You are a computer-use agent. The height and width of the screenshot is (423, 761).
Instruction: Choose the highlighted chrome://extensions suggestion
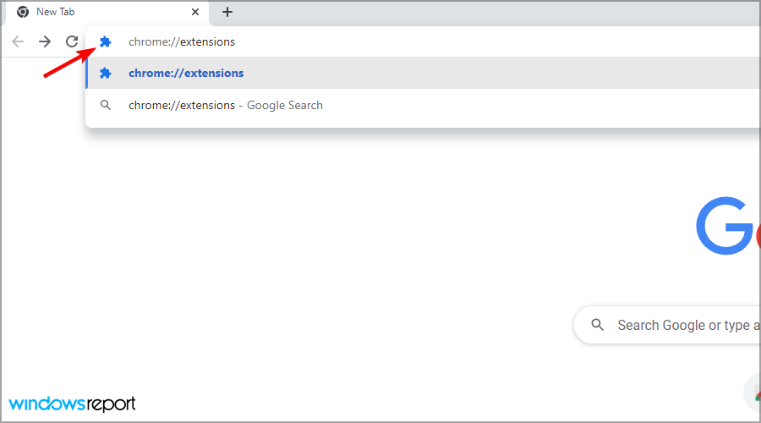[424, 74]
